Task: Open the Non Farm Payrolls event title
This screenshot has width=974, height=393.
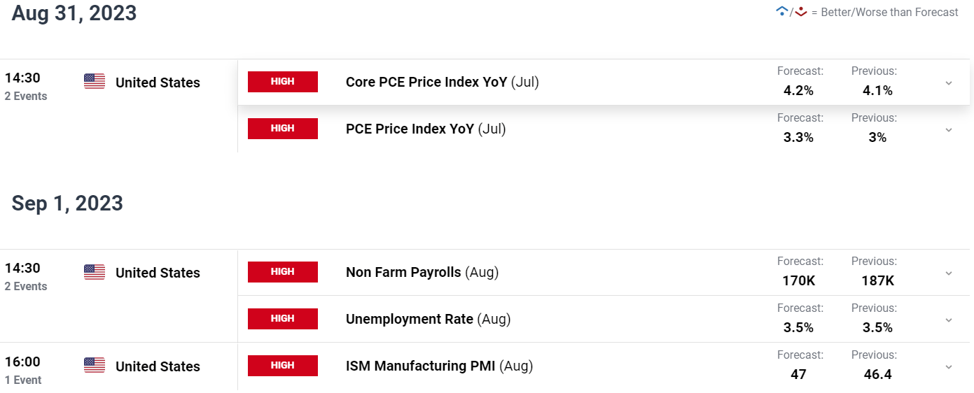Action: point(422,273)
